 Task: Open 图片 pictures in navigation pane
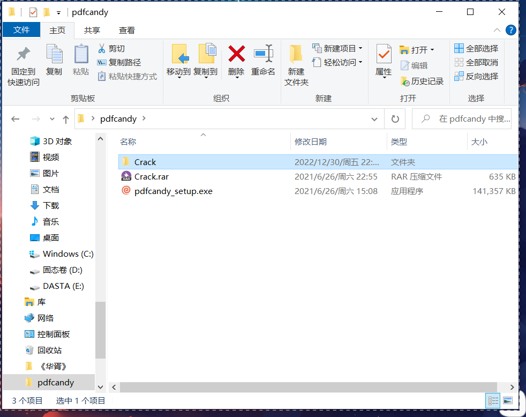(44, 173)
